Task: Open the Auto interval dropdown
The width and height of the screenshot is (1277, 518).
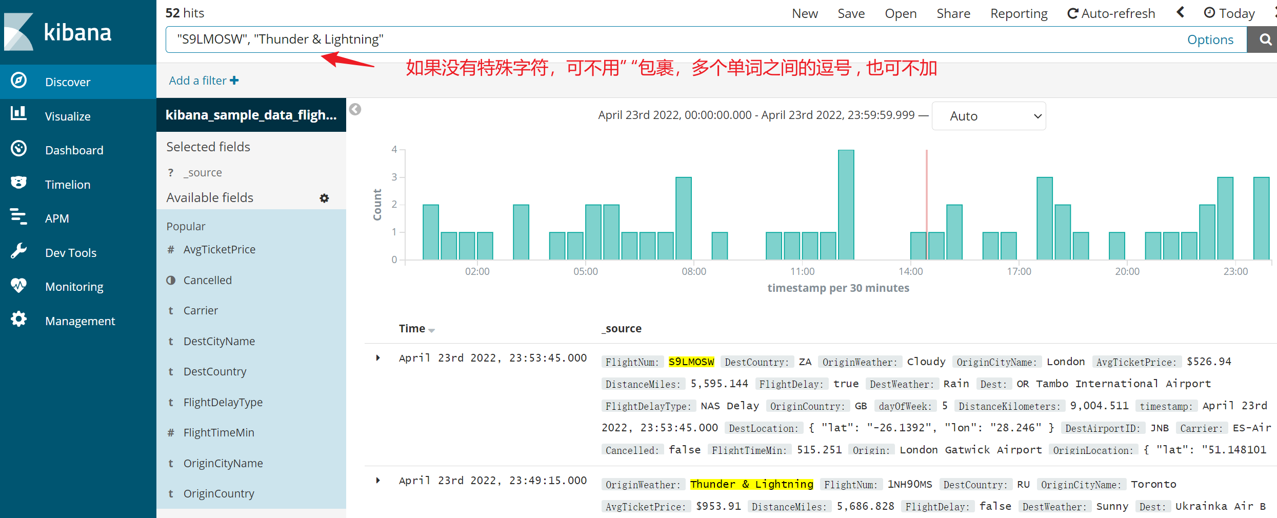Action: pyautogui.click(x=988, y=116)
